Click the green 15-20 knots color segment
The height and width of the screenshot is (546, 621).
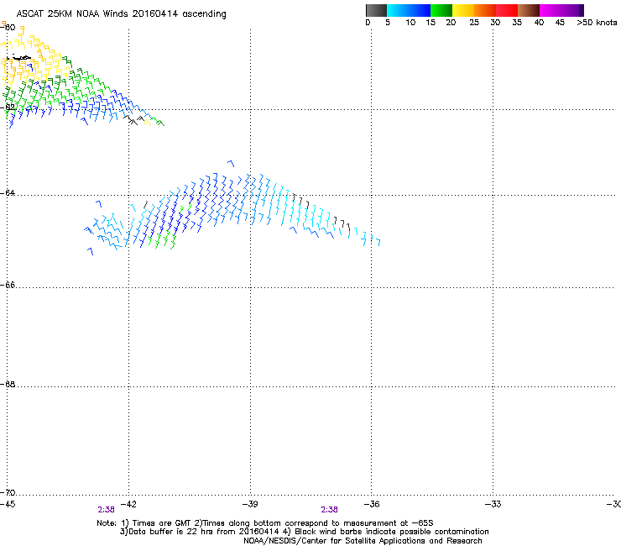coord(441,10)
